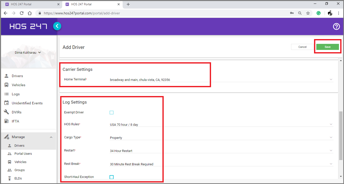Open the help question mark icon
The width and height of the screenshot is (344, 184).
click(336, 26)
